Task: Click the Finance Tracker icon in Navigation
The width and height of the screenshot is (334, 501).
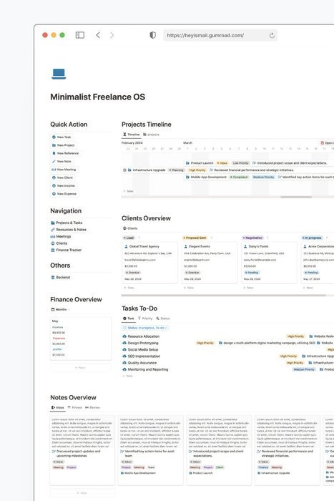Action: (x=53, y=250)
